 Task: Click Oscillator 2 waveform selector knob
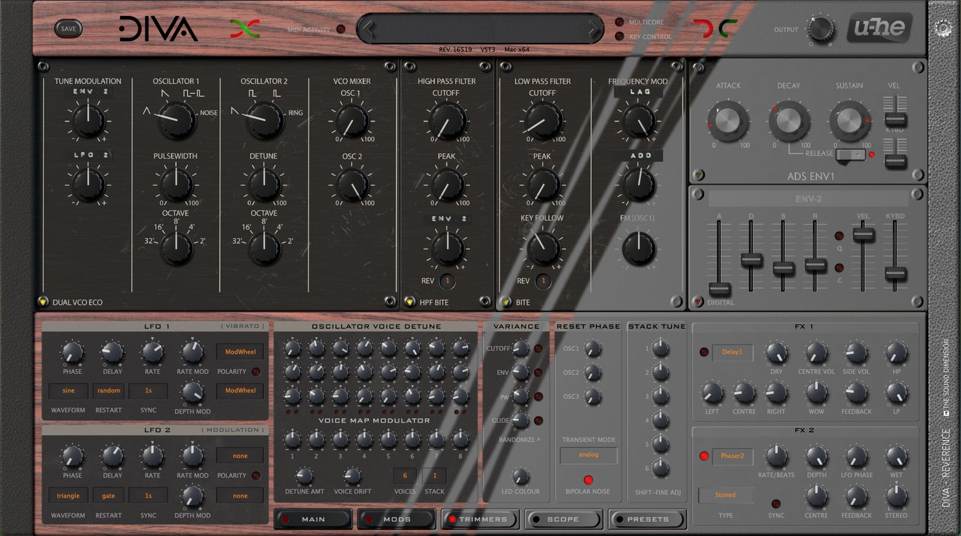[x=264, y=120]
